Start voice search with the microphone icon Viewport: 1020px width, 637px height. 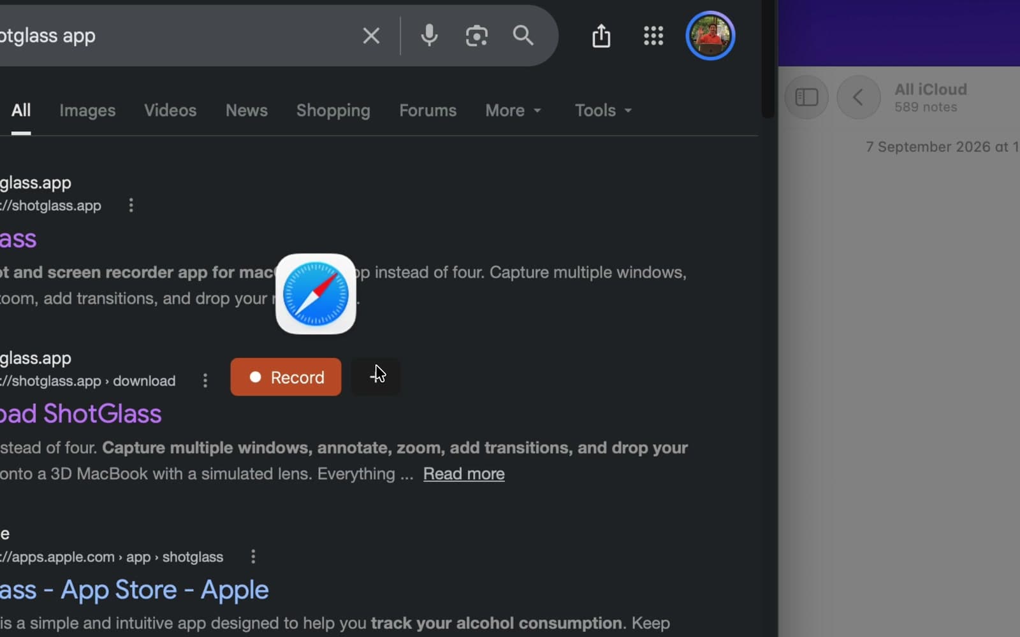tap(429, 36)
